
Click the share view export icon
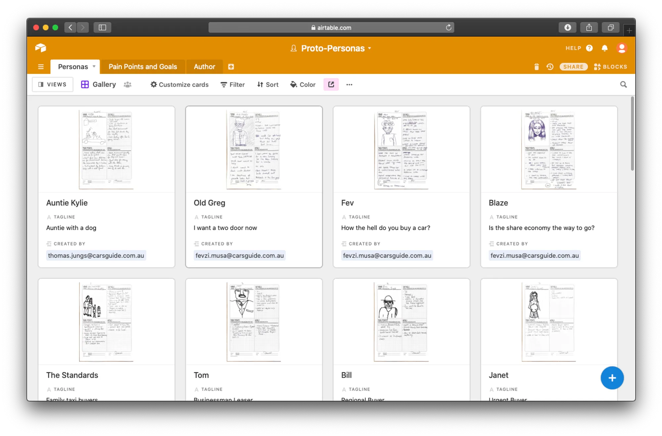click(331, 85)
